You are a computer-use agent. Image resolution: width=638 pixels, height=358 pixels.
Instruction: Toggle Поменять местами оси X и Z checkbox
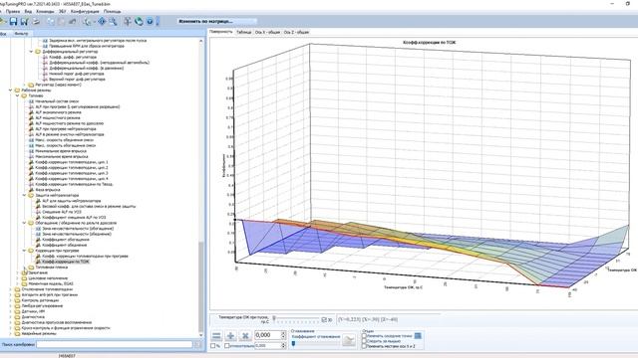364,346
